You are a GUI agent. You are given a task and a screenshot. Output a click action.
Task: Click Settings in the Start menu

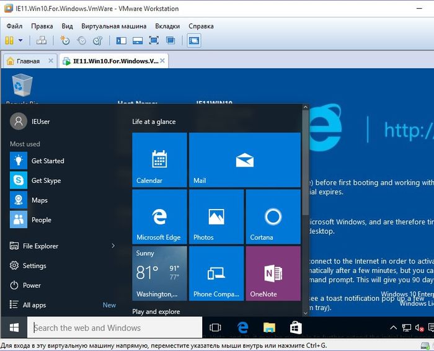[34, 265]
